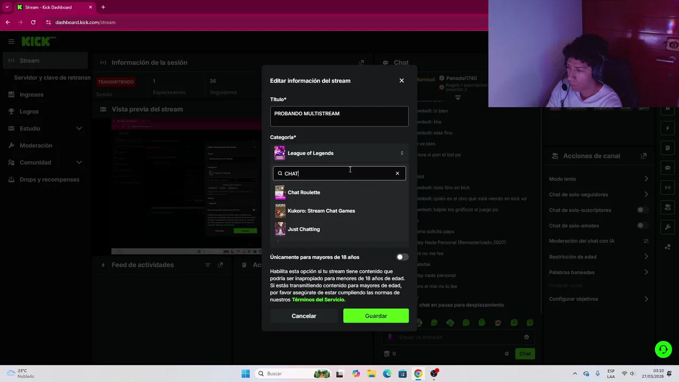Pop out the Acciones de canal panel
679x382 pixels.
pyautogui.click(x=643, y=156)
